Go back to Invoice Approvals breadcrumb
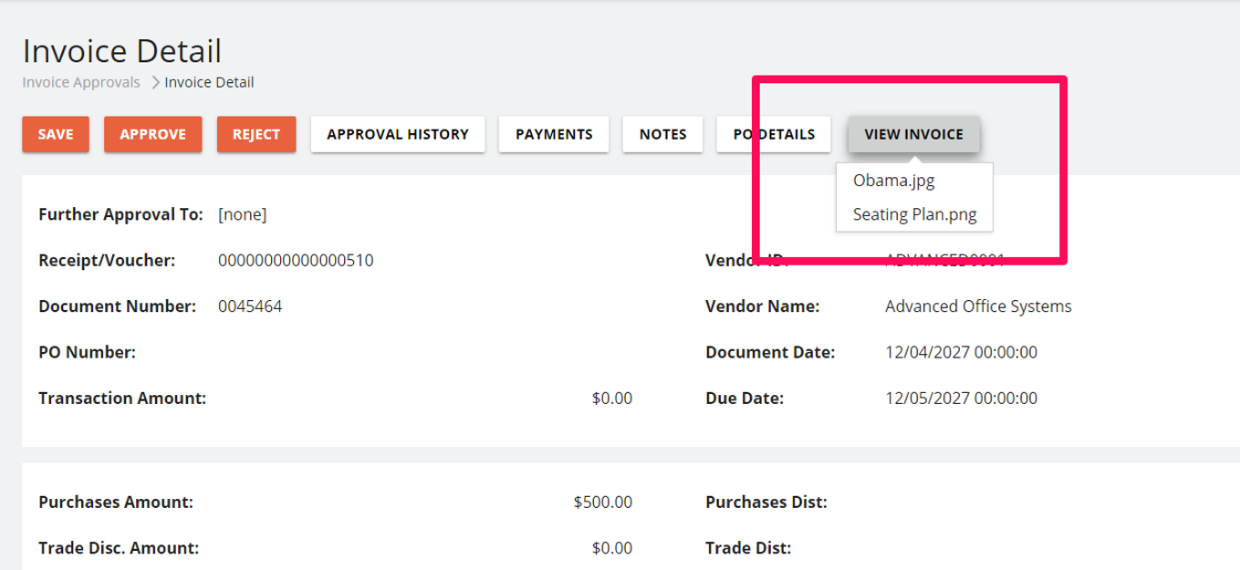The image size is (1240, 570). tap(81, 82)
